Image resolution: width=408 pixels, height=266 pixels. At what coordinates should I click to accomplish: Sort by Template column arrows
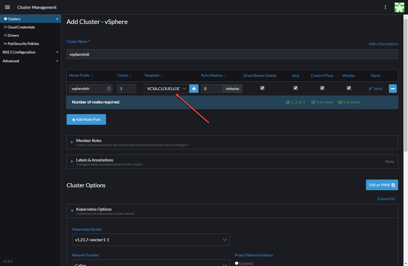[162, 76]
